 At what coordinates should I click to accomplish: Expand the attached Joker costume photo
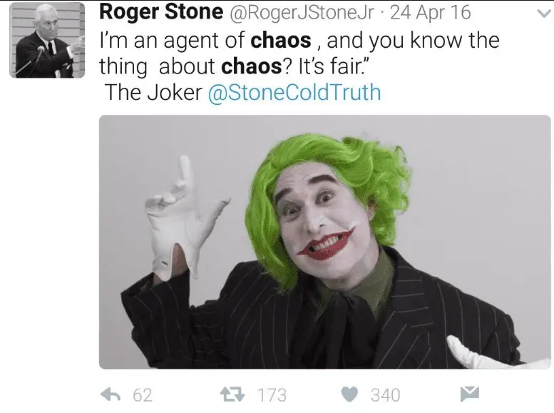(x=324, y=243)
